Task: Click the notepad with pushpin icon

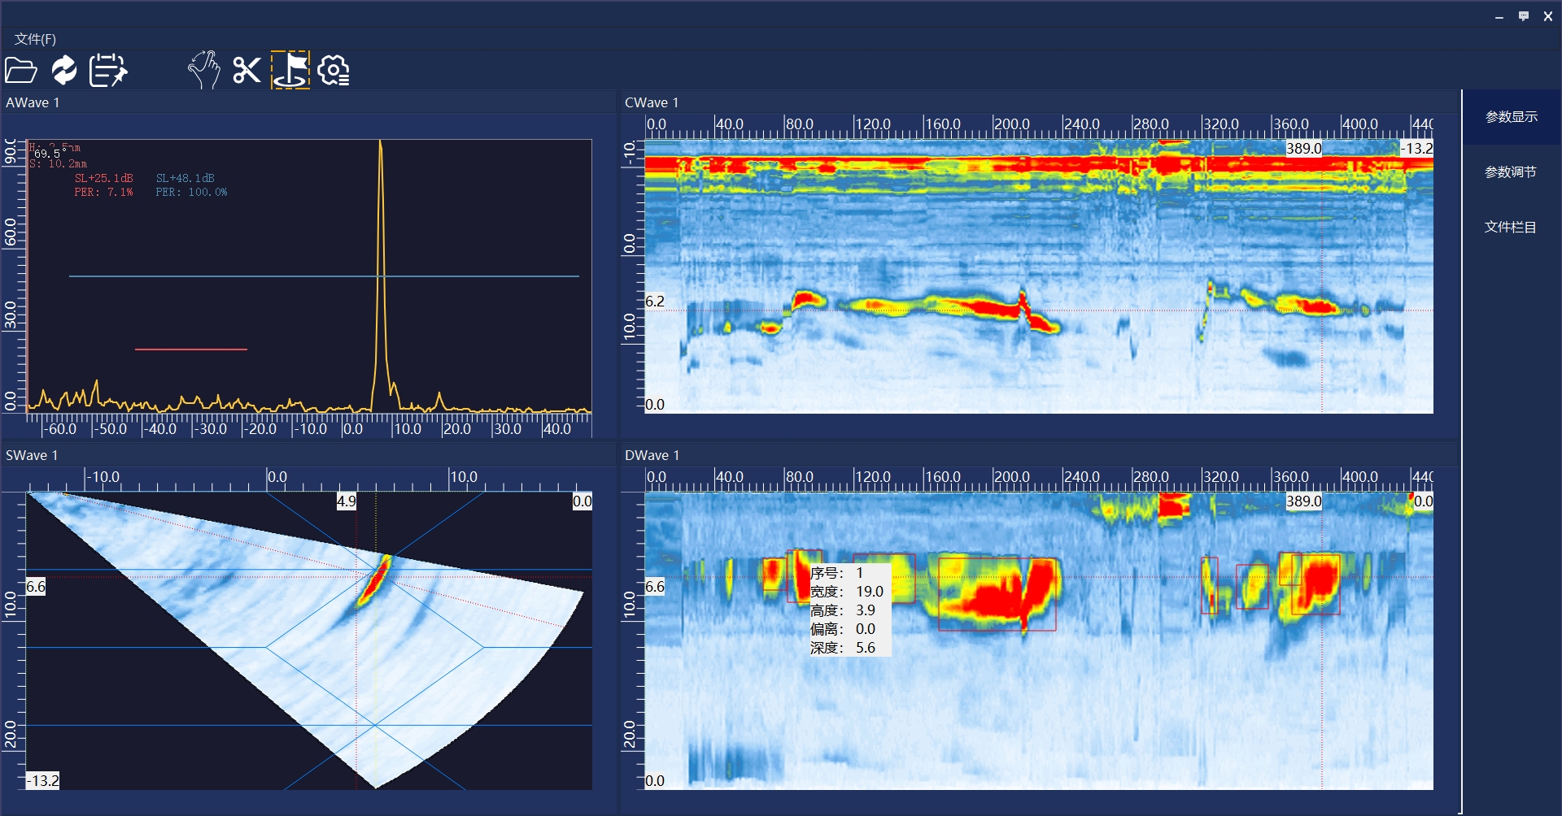Action: (108, 71)
